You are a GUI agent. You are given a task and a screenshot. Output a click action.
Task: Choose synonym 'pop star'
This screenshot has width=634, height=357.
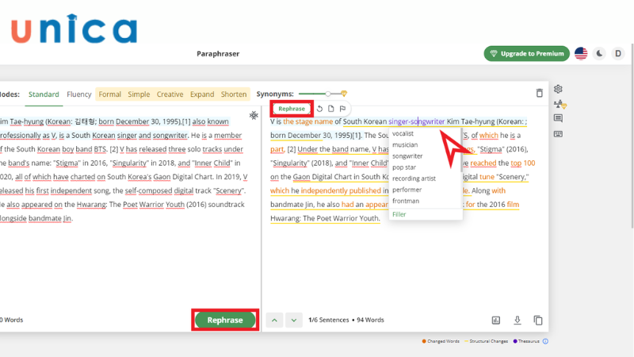404,167
